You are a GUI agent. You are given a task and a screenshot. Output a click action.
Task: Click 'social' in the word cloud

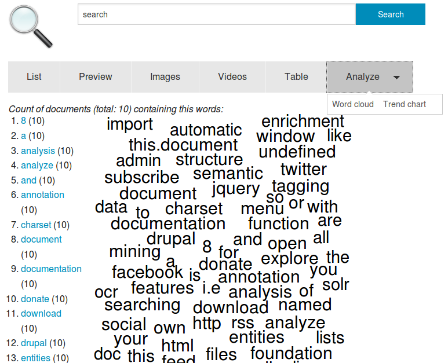[123, 324]
